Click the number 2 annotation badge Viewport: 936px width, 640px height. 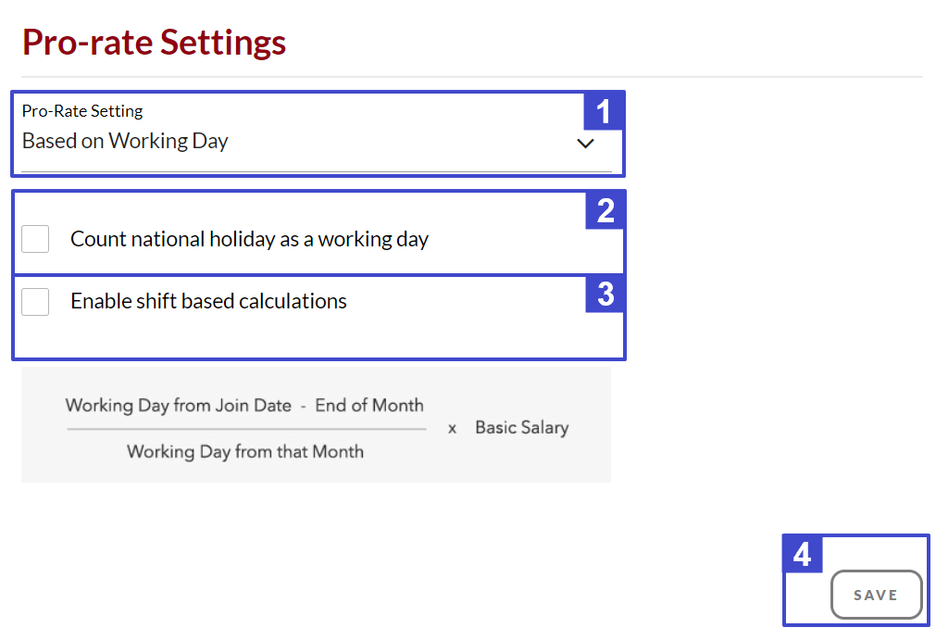click(605, 210)
